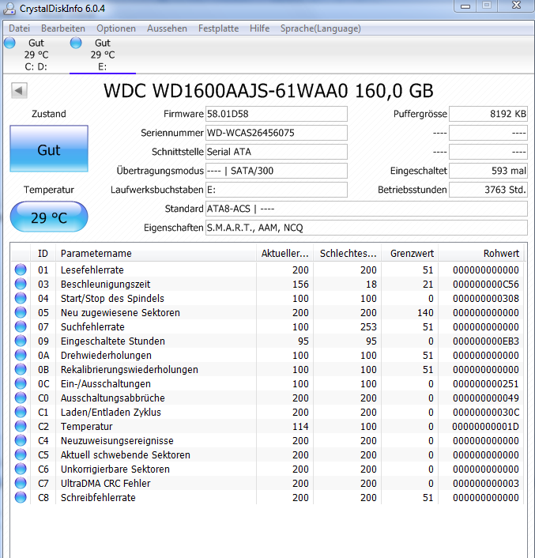
Task: Click the blue Gut health status button
Action: (49, 149)
